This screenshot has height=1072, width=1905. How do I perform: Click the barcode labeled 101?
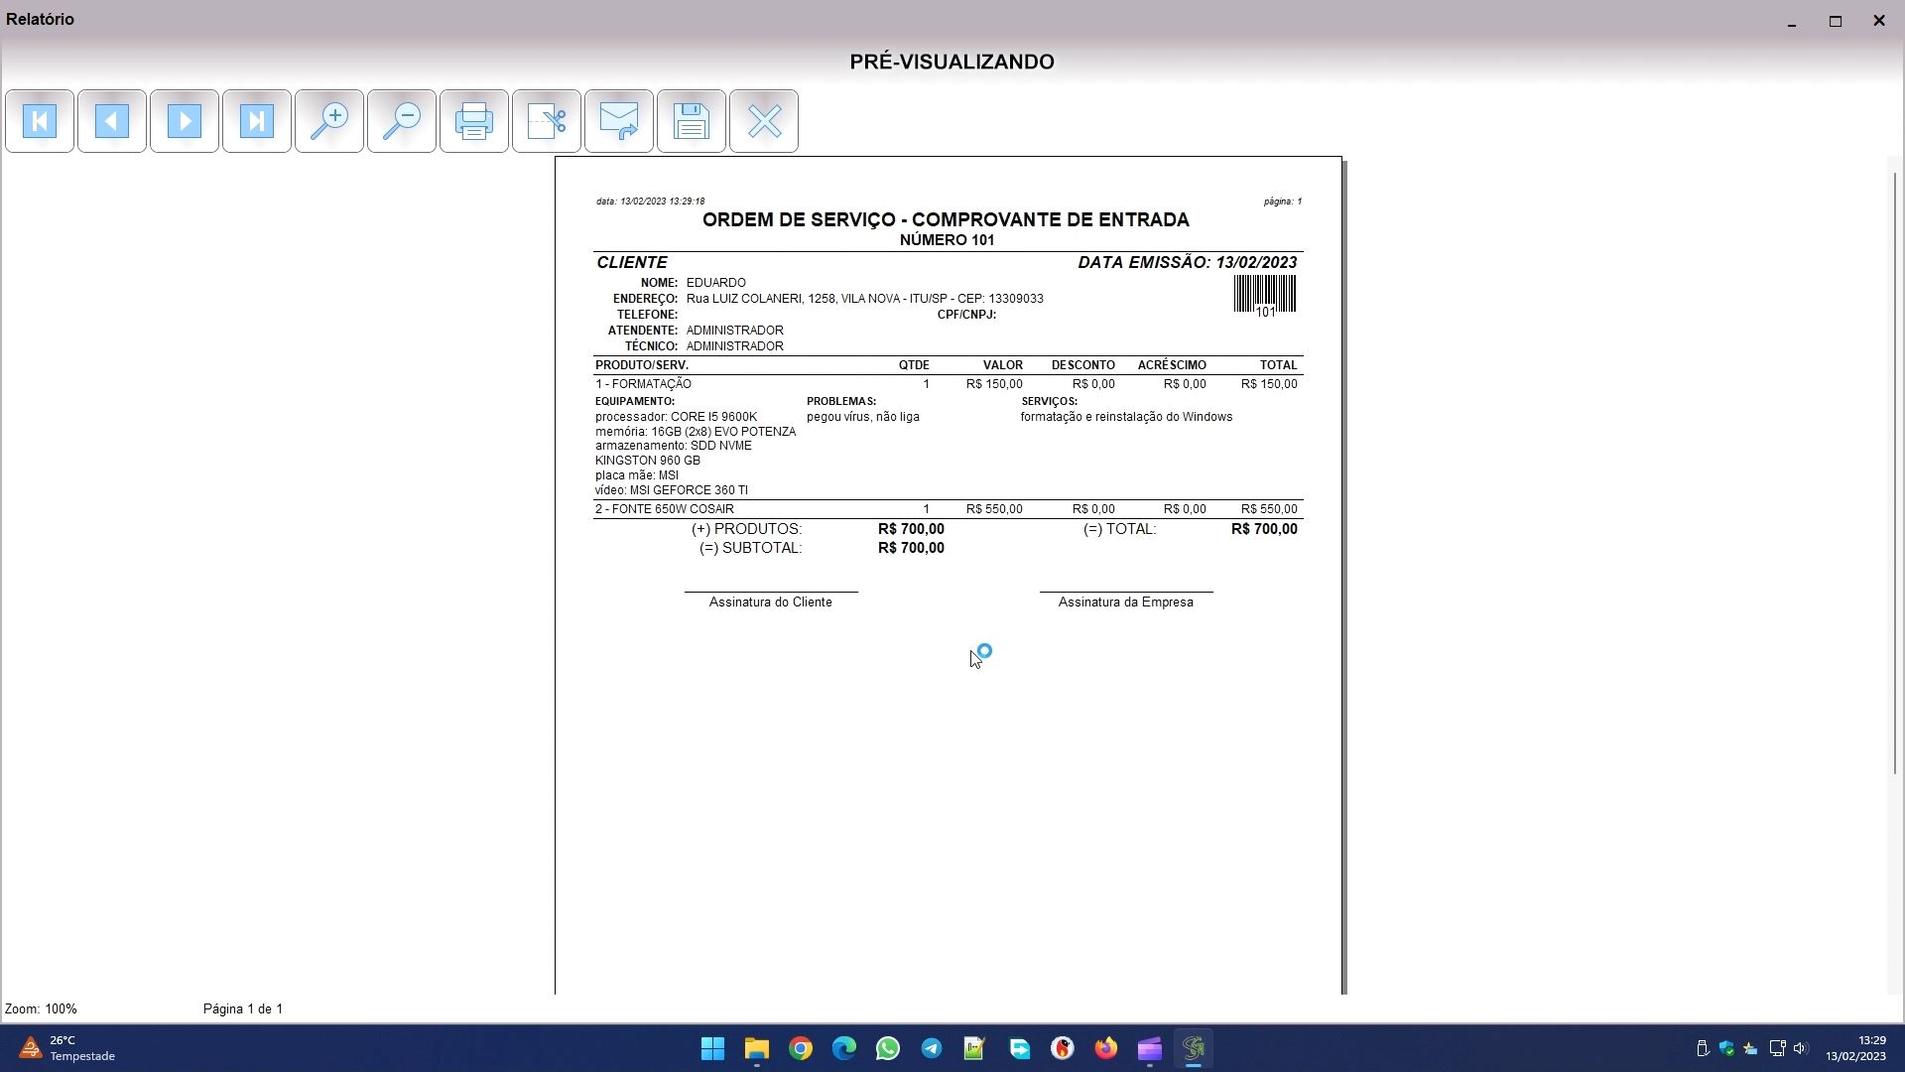1265,296
